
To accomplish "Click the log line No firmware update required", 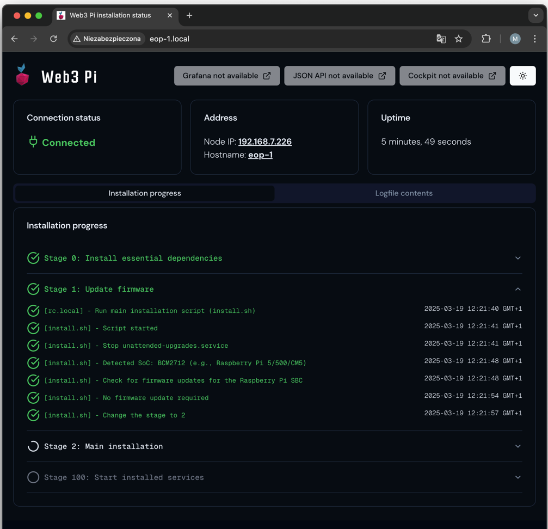I will tap(126, 398).
